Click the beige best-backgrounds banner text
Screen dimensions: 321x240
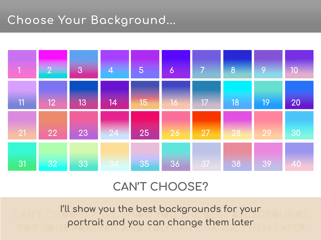[x=160, y=216]
